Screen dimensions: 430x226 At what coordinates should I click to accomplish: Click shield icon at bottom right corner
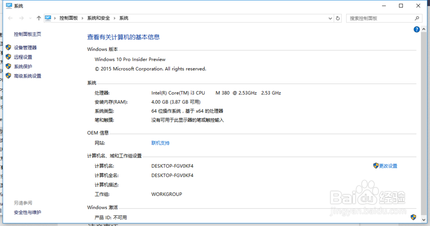[413, 217]
